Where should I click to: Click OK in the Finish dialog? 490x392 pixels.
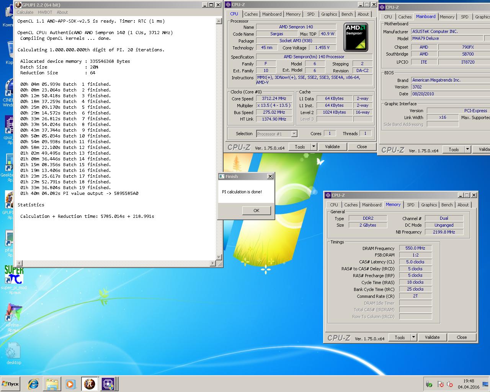[x=256, y=211]
